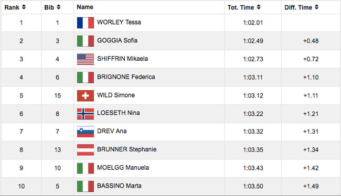
Task: Click the Austrian flag beside BRUNNER Stephanie
Action: tap(86, 150)
